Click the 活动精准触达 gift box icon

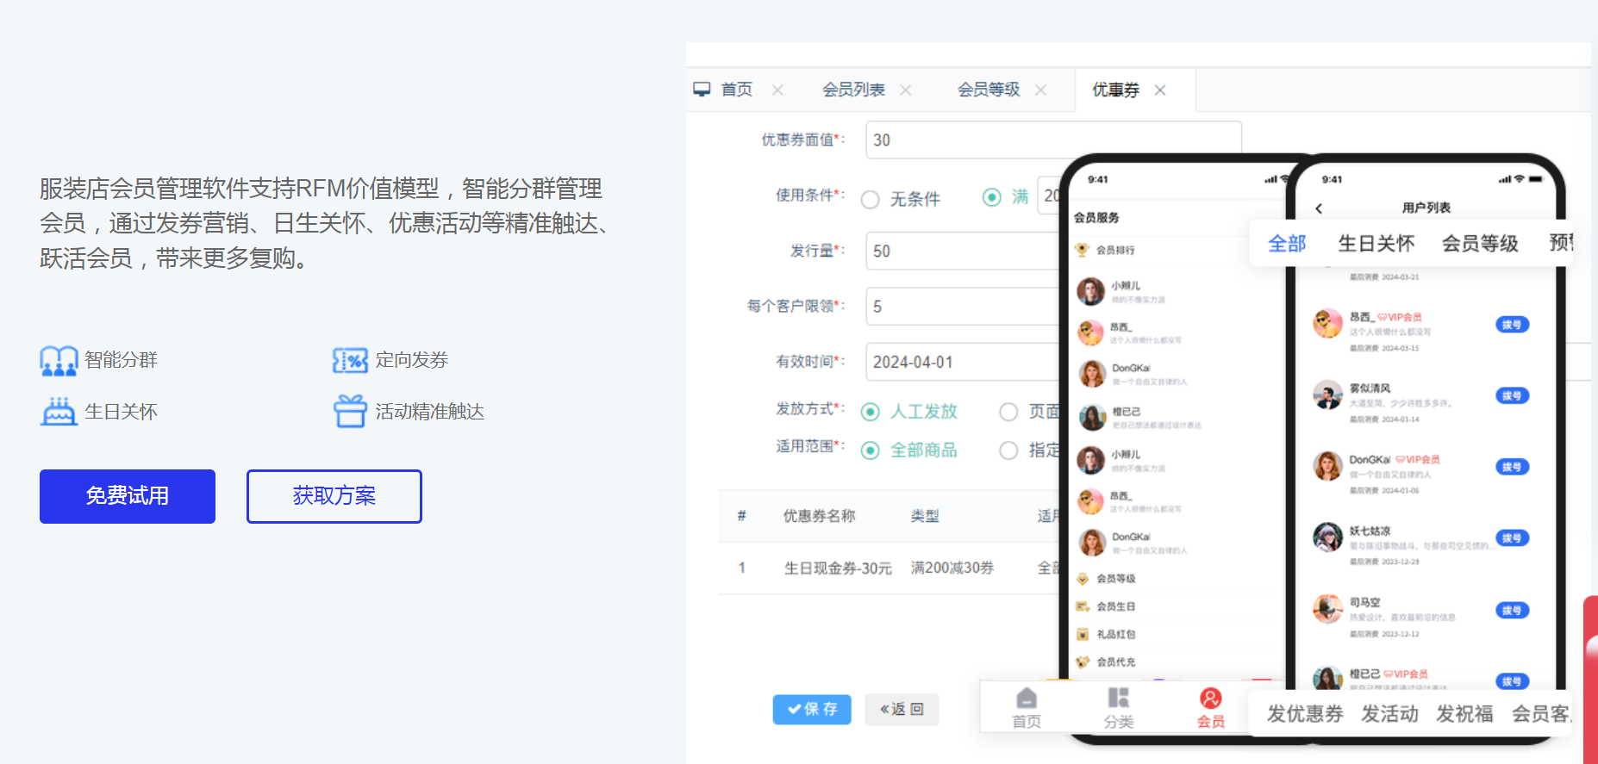click(350, 412)
